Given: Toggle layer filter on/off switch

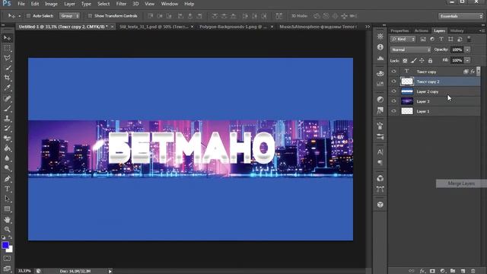Looking at the screenshot, I should (x=469, y=39).
